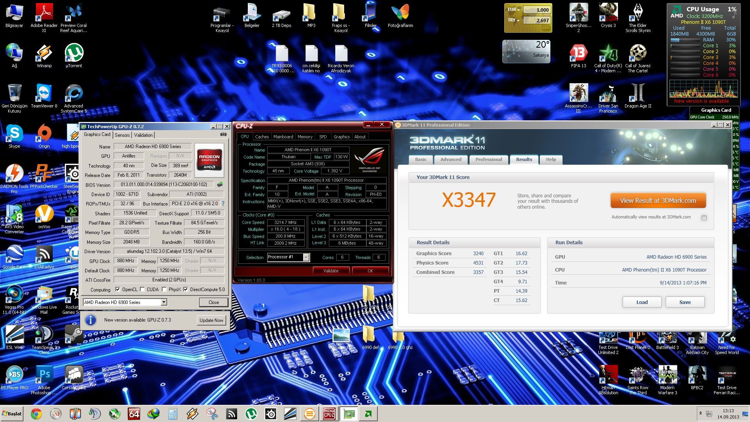Expand the AMD Radeon HD 6900 Series dropdown

[x=164, y=302]
